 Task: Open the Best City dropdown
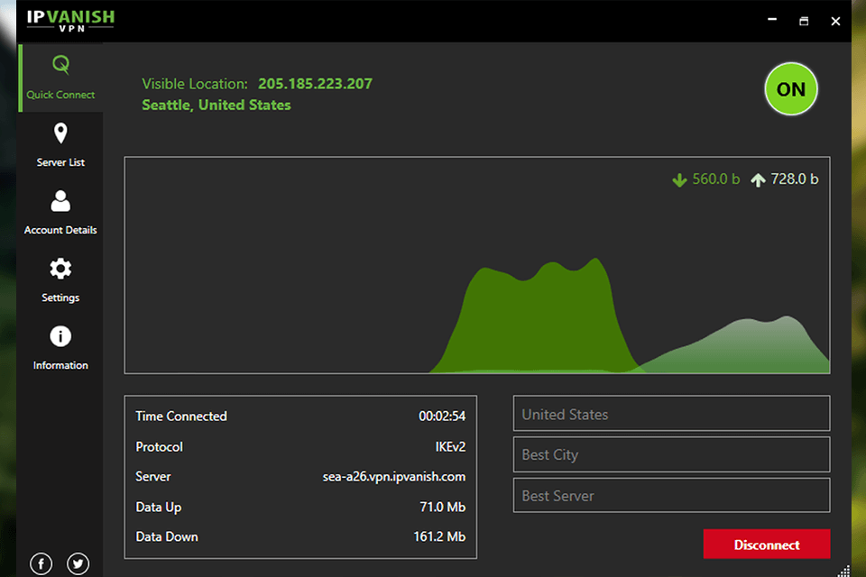click(671, 454)
